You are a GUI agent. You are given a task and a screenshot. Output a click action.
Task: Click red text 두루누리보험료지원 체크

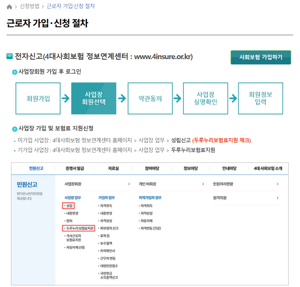[221, 140]
